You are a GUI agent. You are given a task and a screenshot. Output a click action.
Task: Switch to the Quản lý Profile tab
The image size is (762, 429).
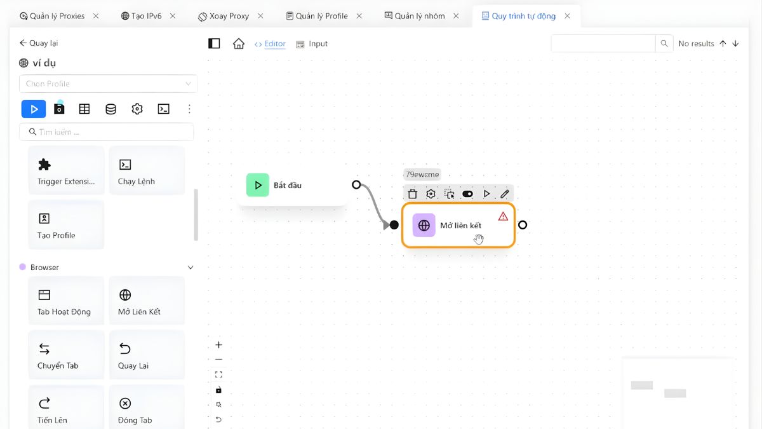321,16
